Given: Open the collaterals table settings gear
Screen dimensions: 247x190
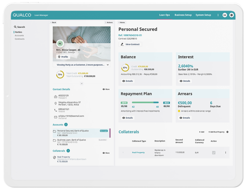Looking at the screenshot, I should coord(228,132).
